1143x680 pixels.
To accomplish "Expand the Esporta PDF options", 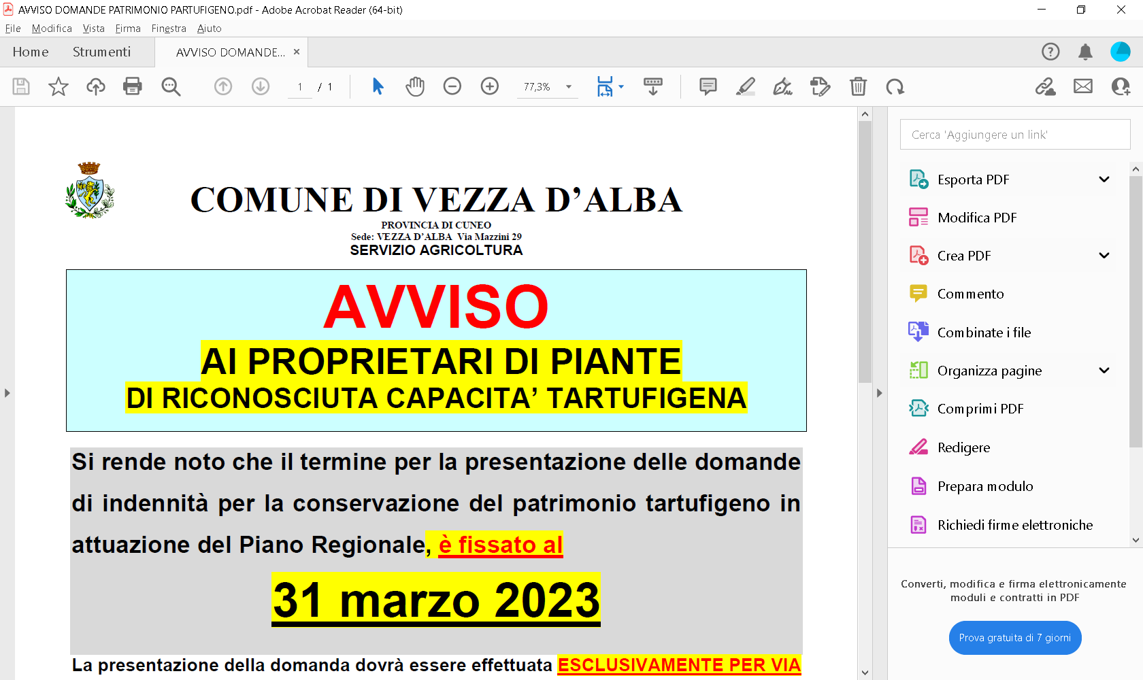I will click(1104, 180).
